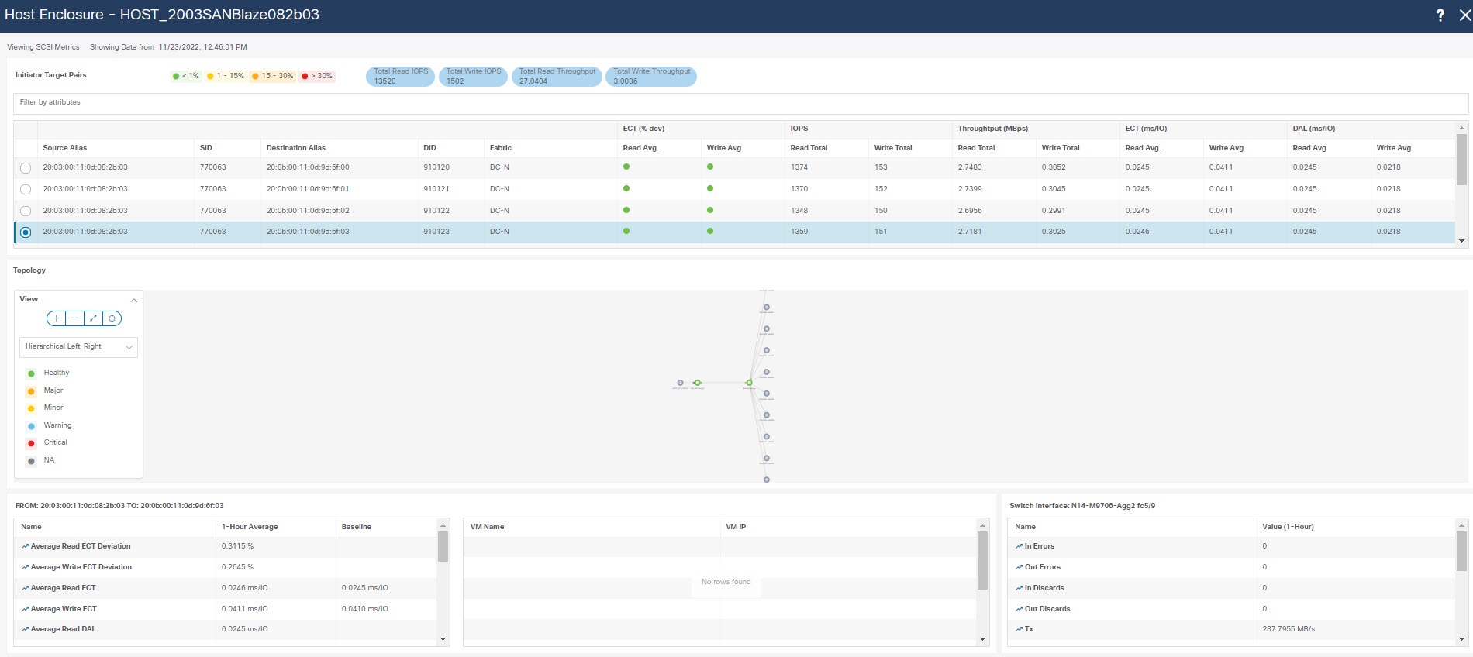Select radio for destination 20:0b:00:11:0d:9d:6f:02
Screen dimensions: 1473x657
click(x=26, y=212)
